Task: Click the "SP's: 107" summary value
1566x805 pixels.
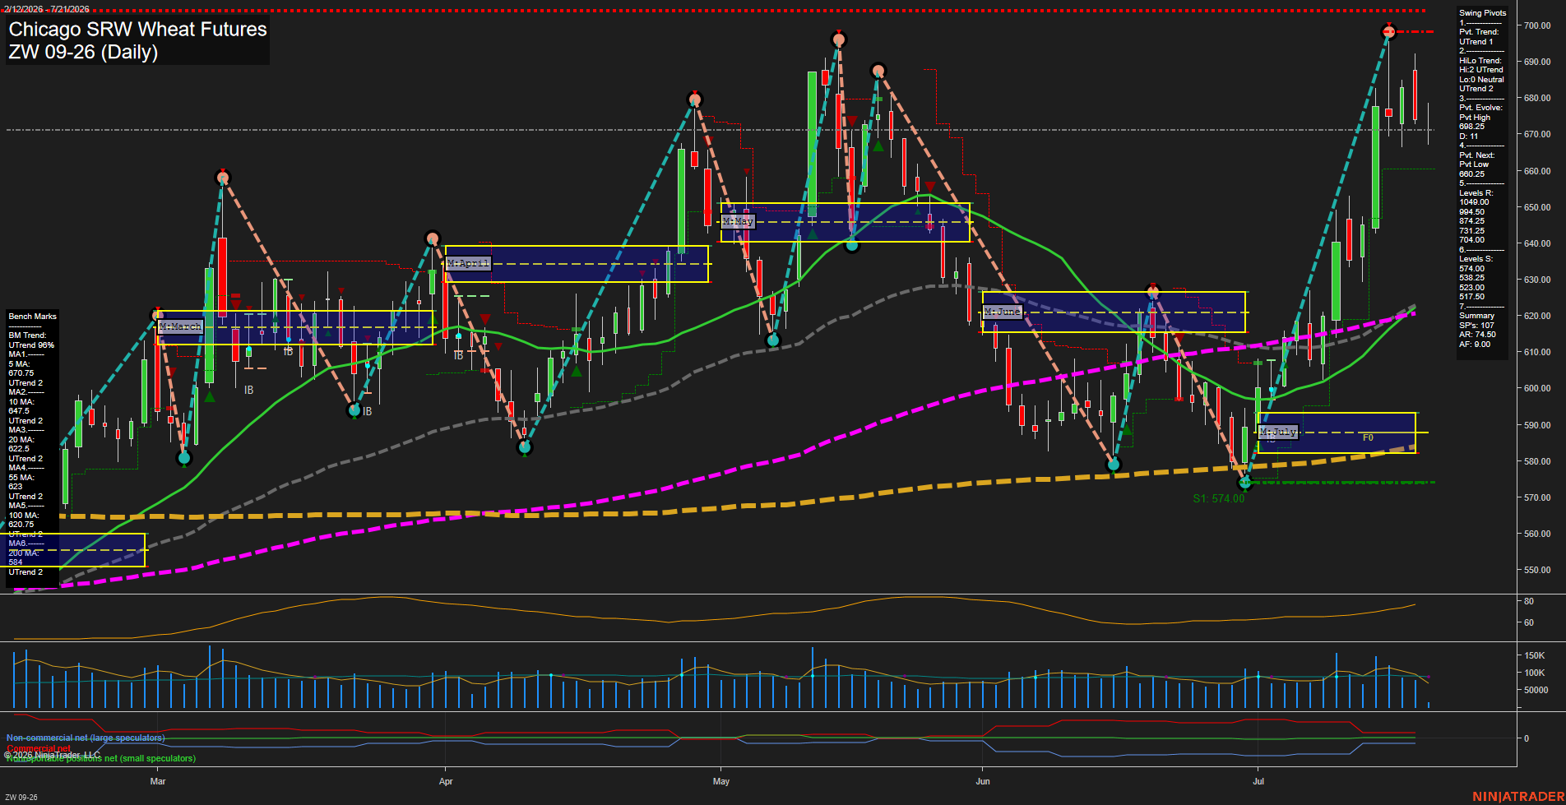Action: [1476, 326]
